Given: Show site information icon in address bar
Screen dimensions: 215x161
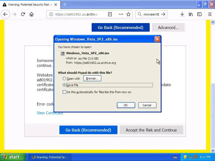Looking at the screenshot, I should click(51, 14).
